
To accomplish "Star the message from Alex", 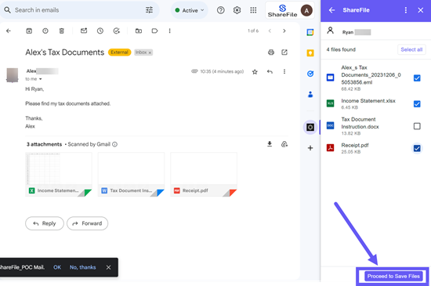I will [255, 72].
